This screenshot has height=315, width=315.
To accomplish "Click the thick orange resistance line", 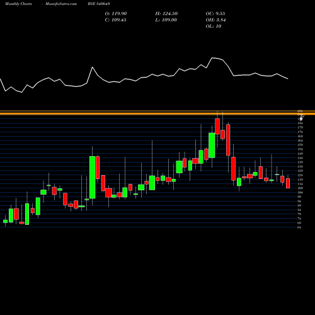I will [x=157, y=113].
